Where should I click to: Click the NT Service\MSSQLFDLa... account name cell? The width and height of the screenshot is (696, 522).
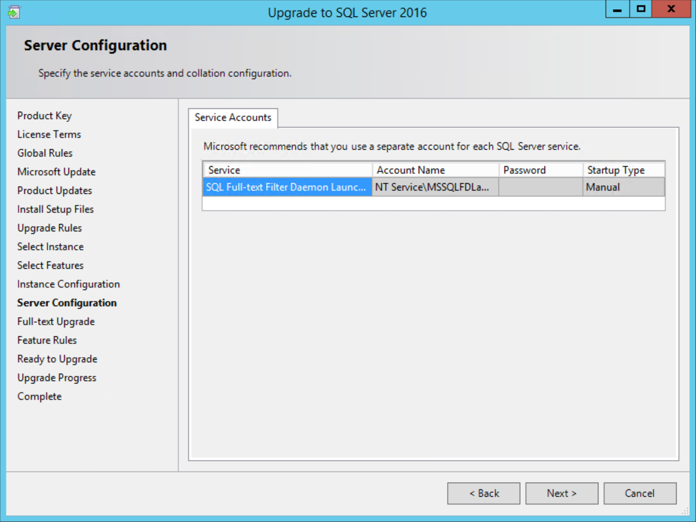pyautogui.click(x=435, y=187)
